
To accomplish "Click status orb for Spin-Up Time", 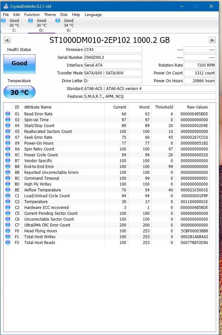I will (x=8, y=120).
